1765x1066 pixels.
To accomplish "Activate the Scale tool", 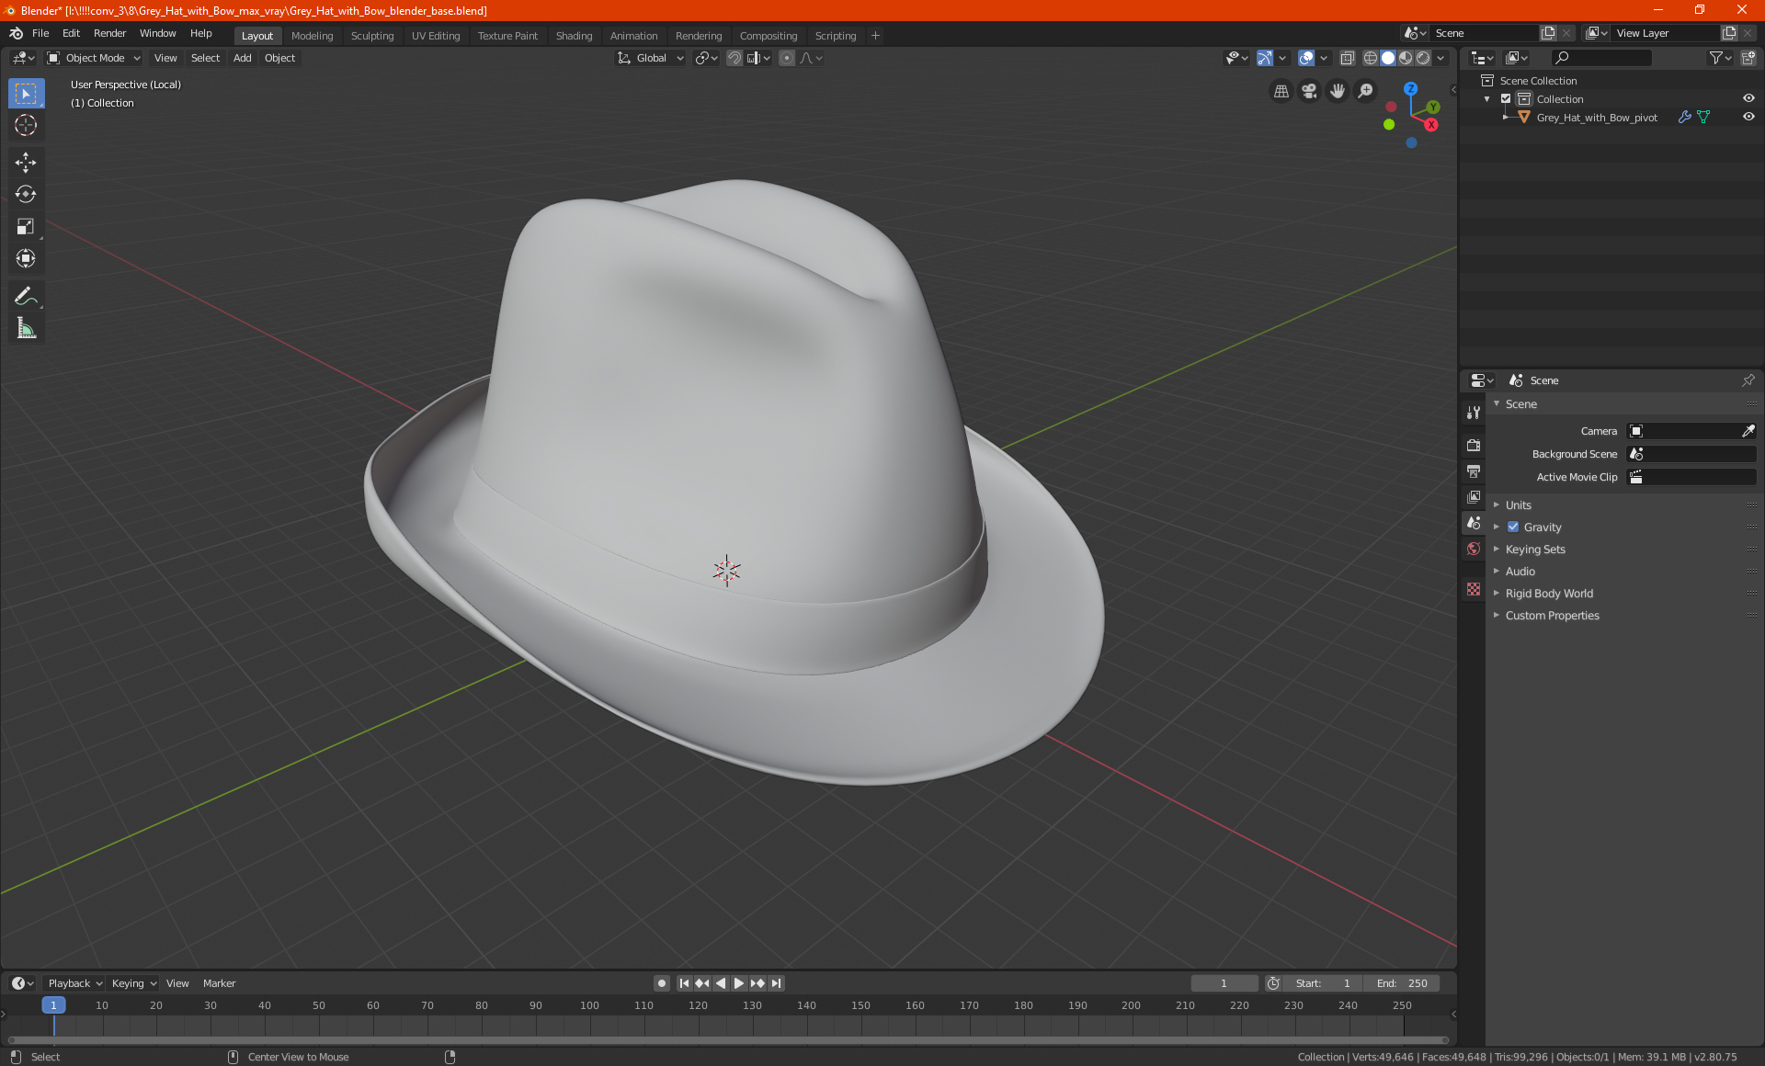I will (26, 226).
